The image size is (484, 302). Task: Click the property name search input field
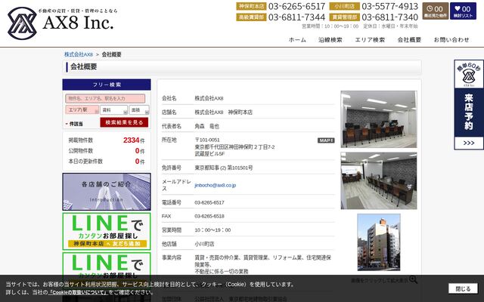[x=105, y=99]
